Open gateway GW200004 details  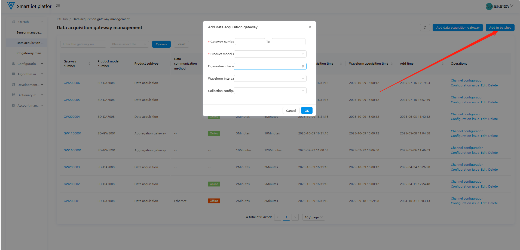[72, 117]
